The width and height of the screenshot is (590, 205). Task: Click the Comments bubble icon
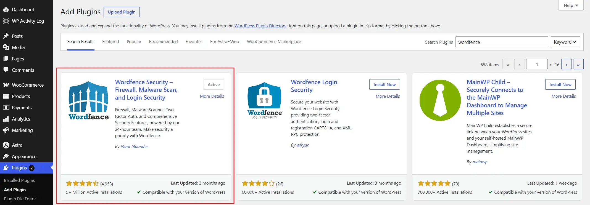(6, 70)
